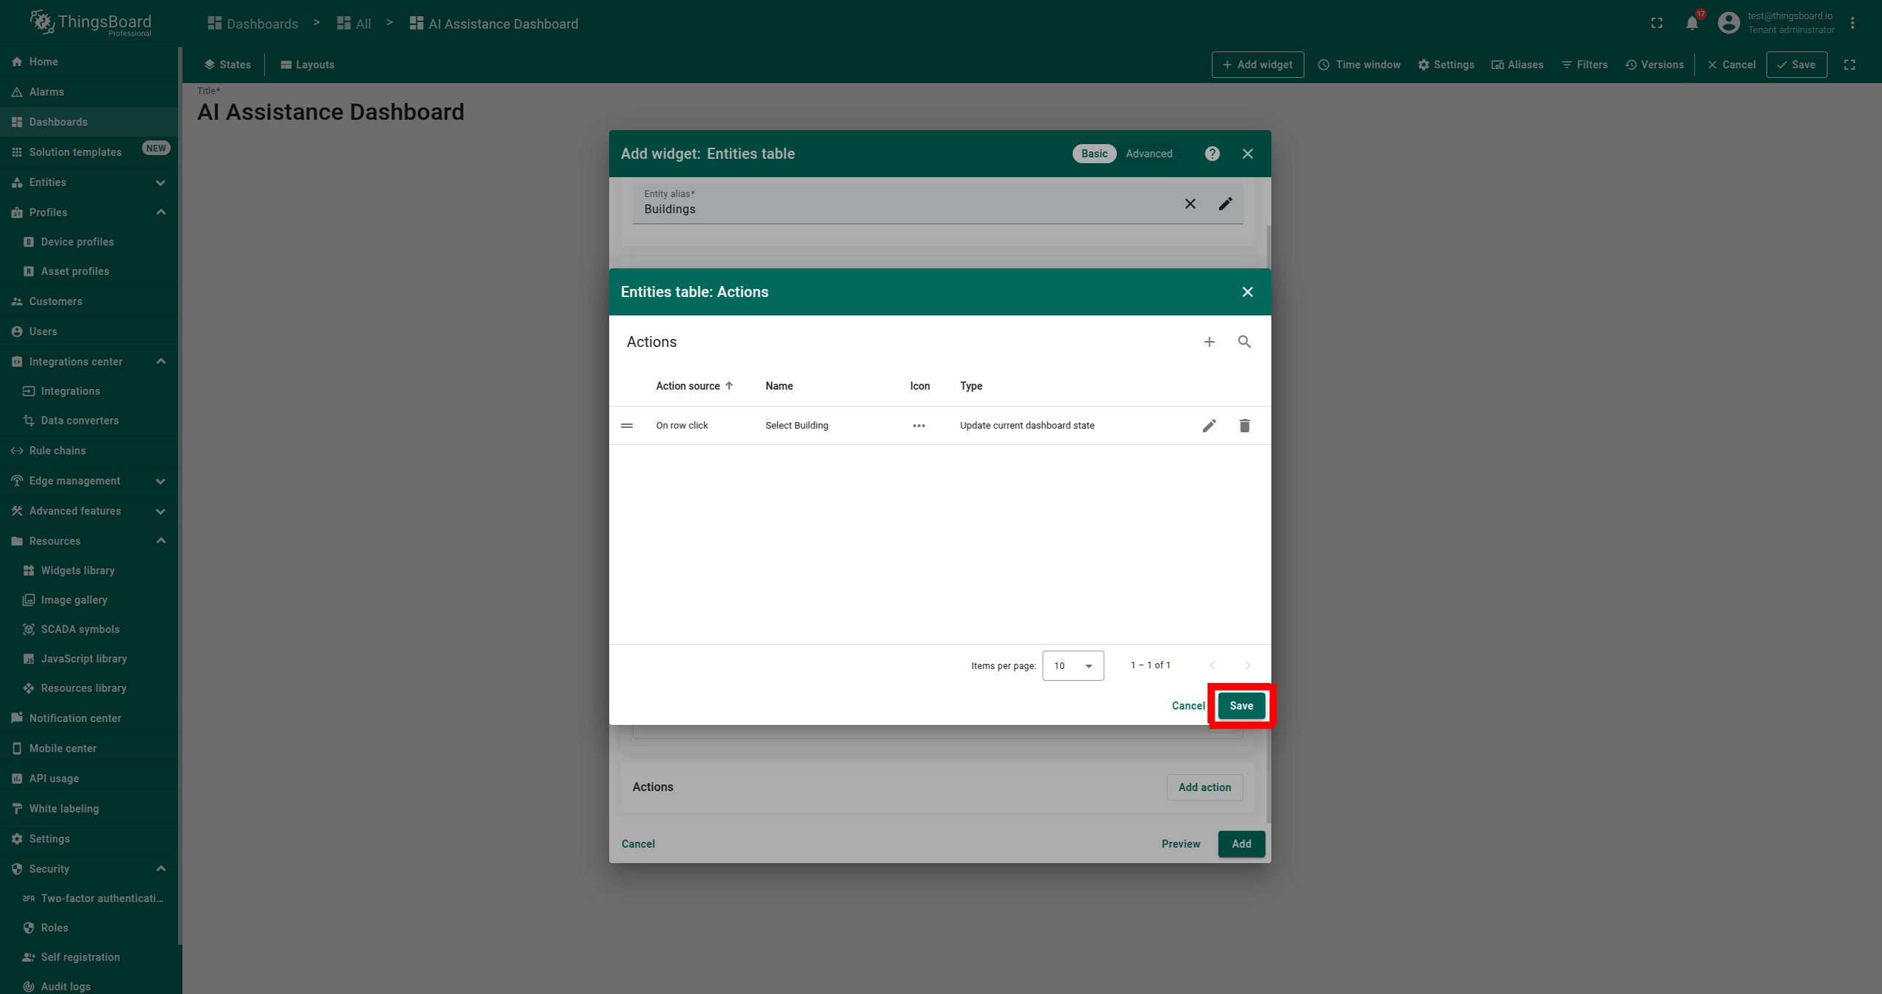
Task: Switch widget mode to Basic
Action: pyautogui.click(x=1094, y=154)
